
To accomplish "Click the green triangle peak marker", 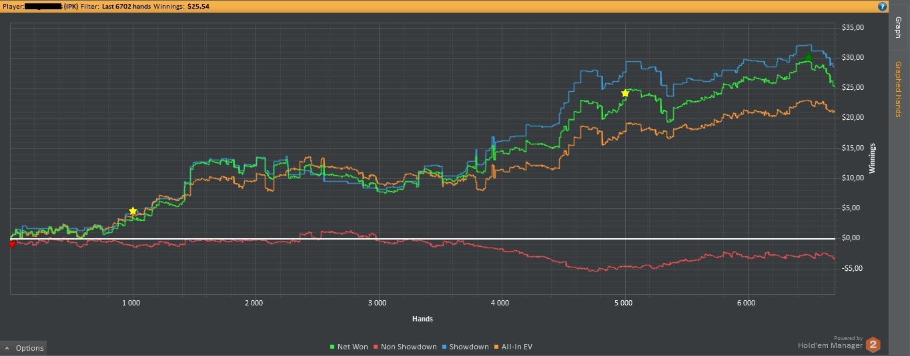I will tap(808, 57).
